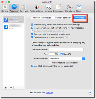
Task: Open Junk Mail preferences
Action: pos(24,8)
